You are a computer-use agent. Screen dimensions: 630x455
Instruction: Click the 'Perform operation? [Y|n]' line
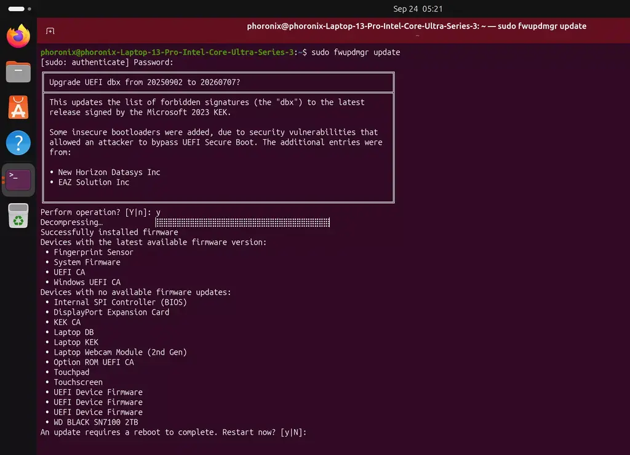[x=100, y=212]
